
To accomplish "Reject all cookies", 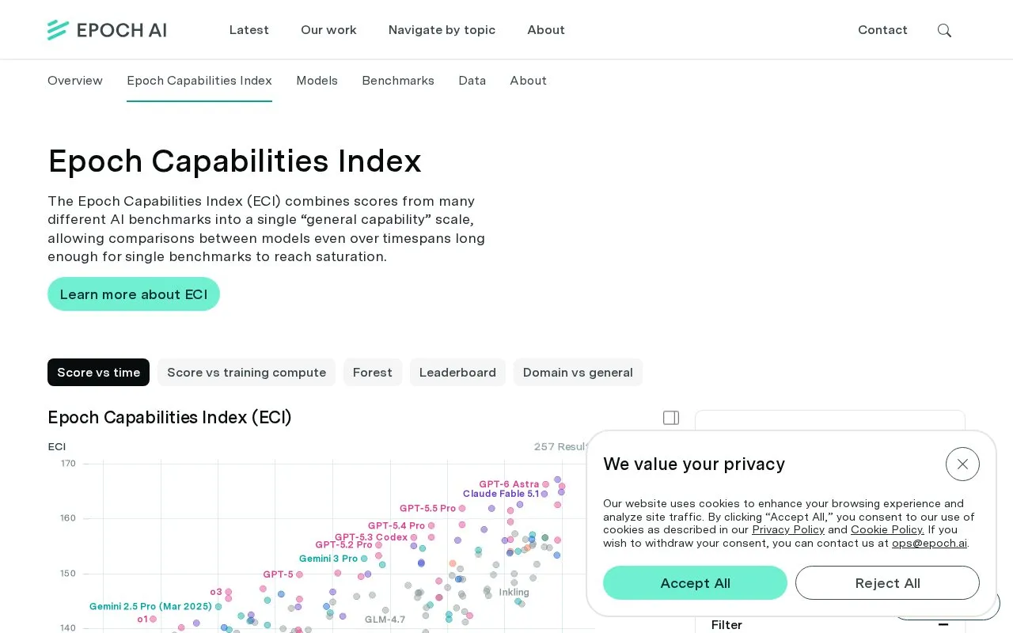I will (887, 583).
